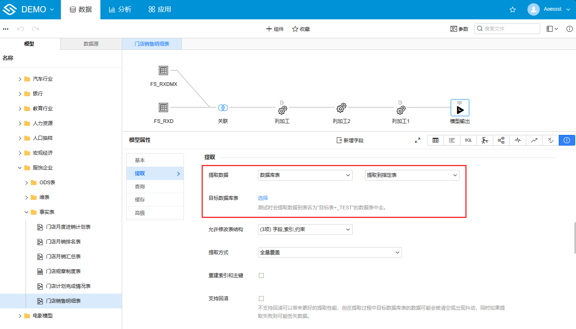Click the 新增字段 button
The height and width of the screenshot is (329, 576).
350,140
